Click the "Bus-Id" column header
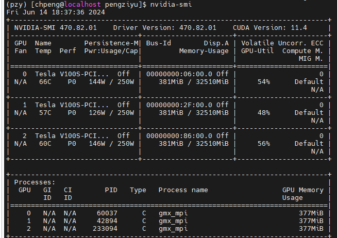 click(x=159, y=43)
